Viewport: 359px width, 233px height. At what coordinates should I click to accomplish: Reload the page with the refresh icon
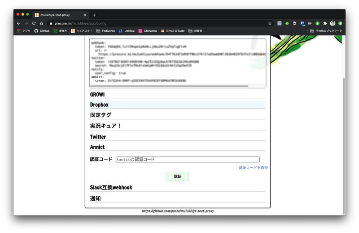[34, 23]
